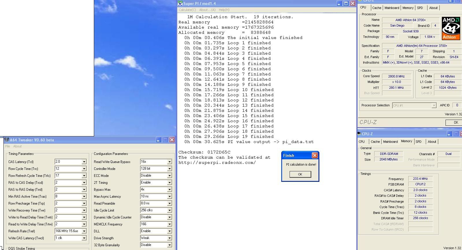Viewport: 462px width, 250px height.
Task: Open the DLL dropdown
Action: [x=169, y=231]
